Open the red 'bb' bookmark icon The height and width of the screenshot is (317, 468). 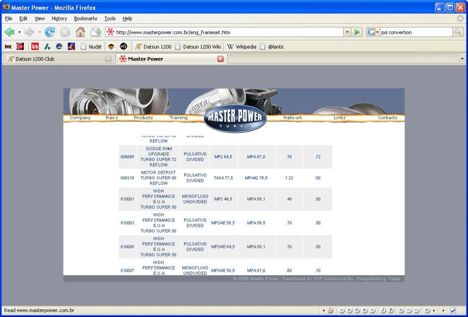[35, 47]
